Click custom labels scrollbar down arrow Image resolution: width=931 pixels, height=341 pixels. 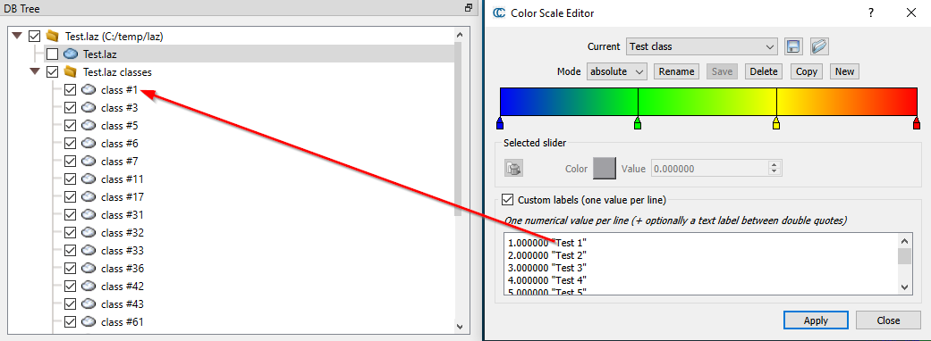904,287
